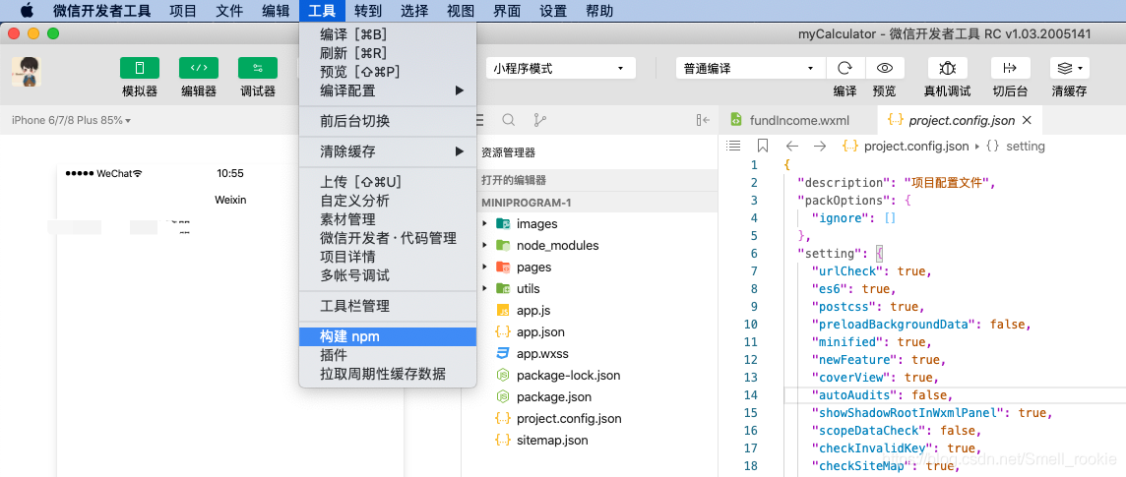Viewport: 1126px width, 477px height.
Task: Open the 文件 menu in menu bar
Action: tap(229, 11)
